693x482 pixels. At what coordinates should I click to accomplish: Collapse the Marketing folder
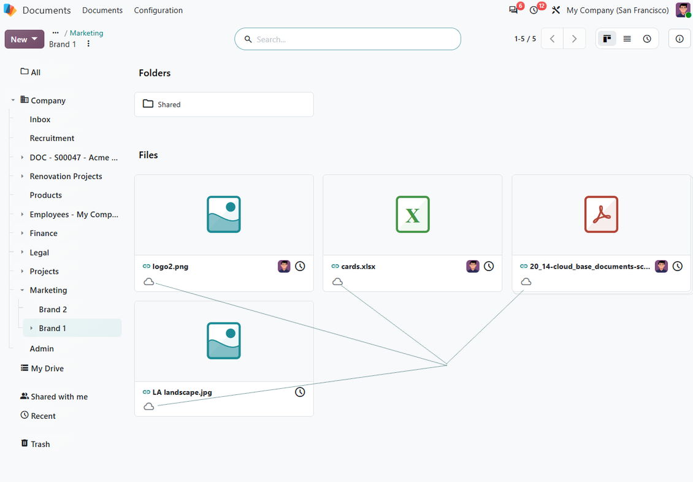click(x=22, y=290)
